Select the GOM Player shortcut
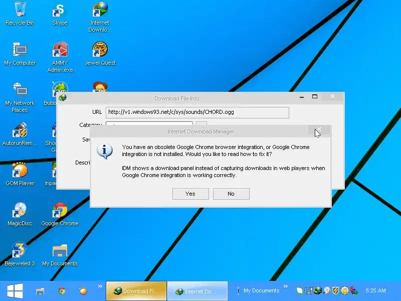 point(20,174)
